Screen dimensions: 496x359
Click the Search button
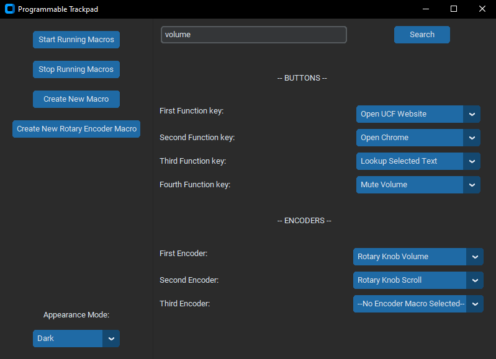[x=422, y=35]
